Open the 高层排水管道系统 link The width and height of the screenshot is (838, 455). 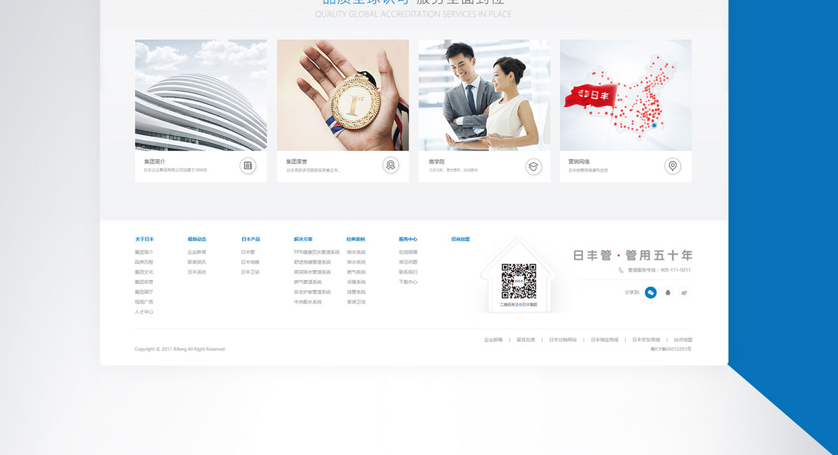(313, 272)
